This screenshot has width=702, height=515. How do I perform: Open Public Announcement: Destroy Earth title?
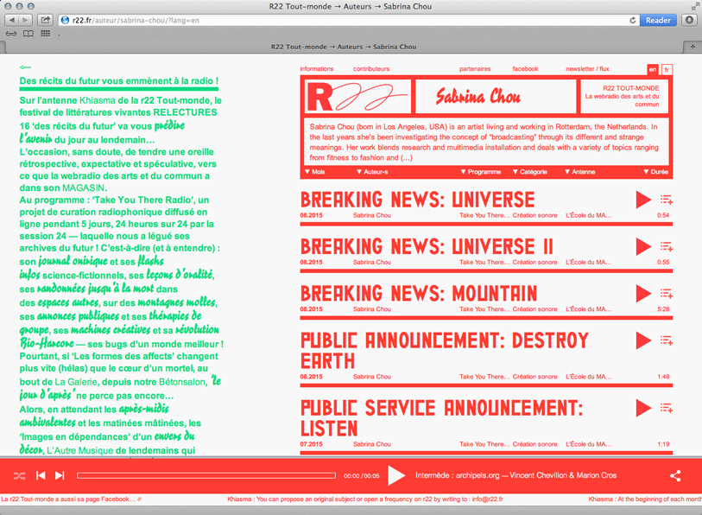(x=445, y=351)
